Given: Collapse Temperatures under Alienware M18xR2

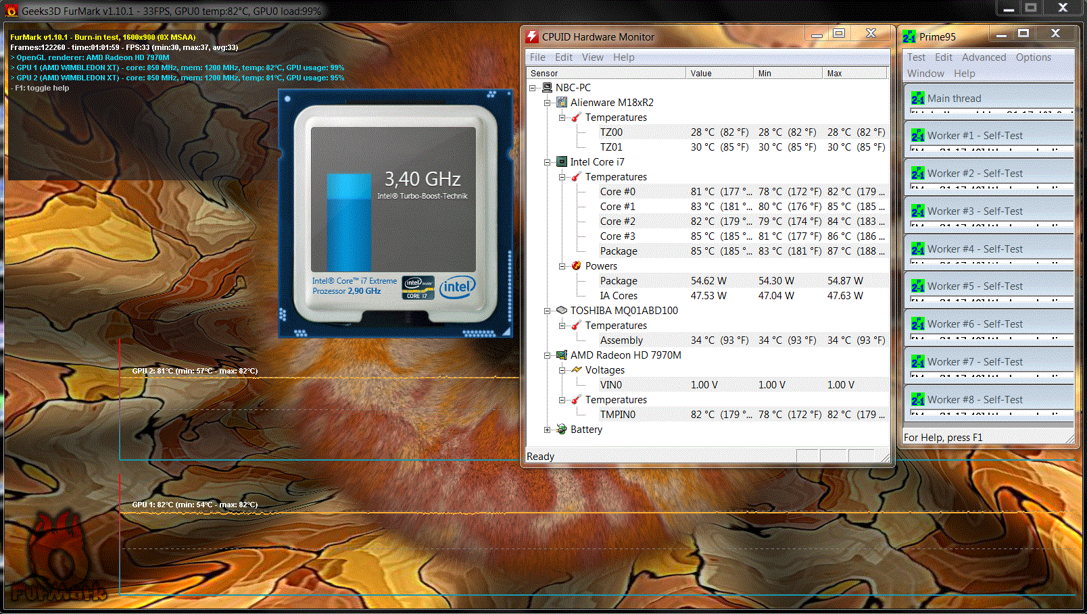Looking at the screenshot, I should [562, 118].
